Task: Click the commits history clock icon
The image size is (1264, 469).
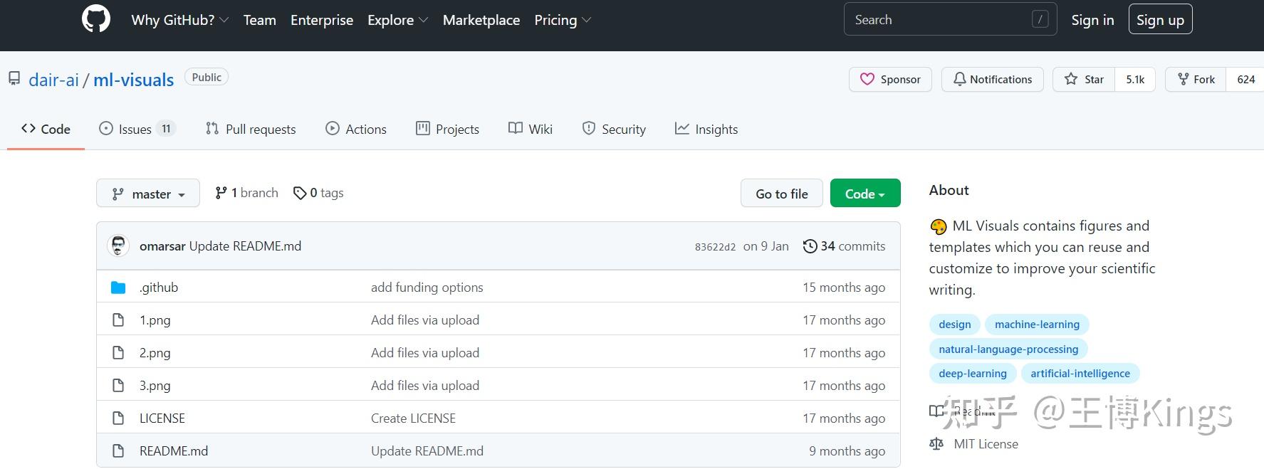Action: pos(810,246)
